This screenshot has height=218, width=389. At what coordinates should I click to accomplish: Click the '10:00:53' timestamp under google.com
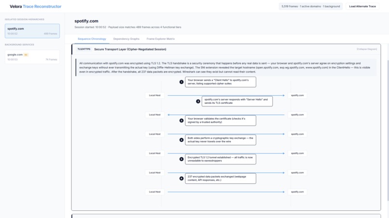(13, 60)
